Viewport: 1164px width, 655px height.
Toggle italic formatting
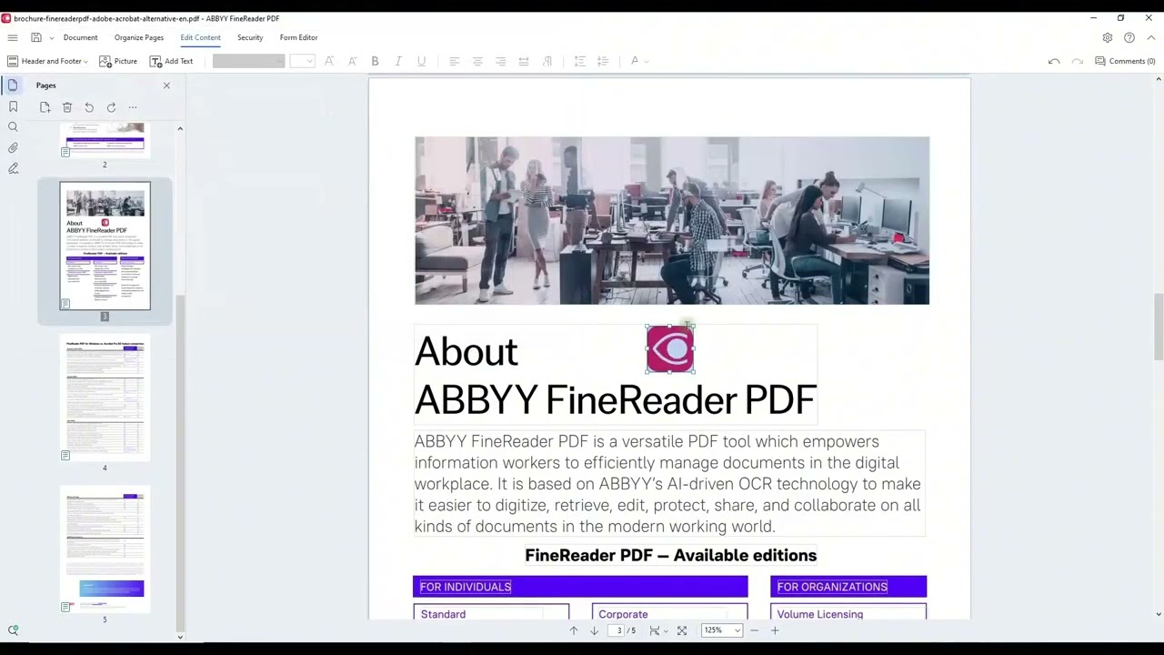[397, 61]
